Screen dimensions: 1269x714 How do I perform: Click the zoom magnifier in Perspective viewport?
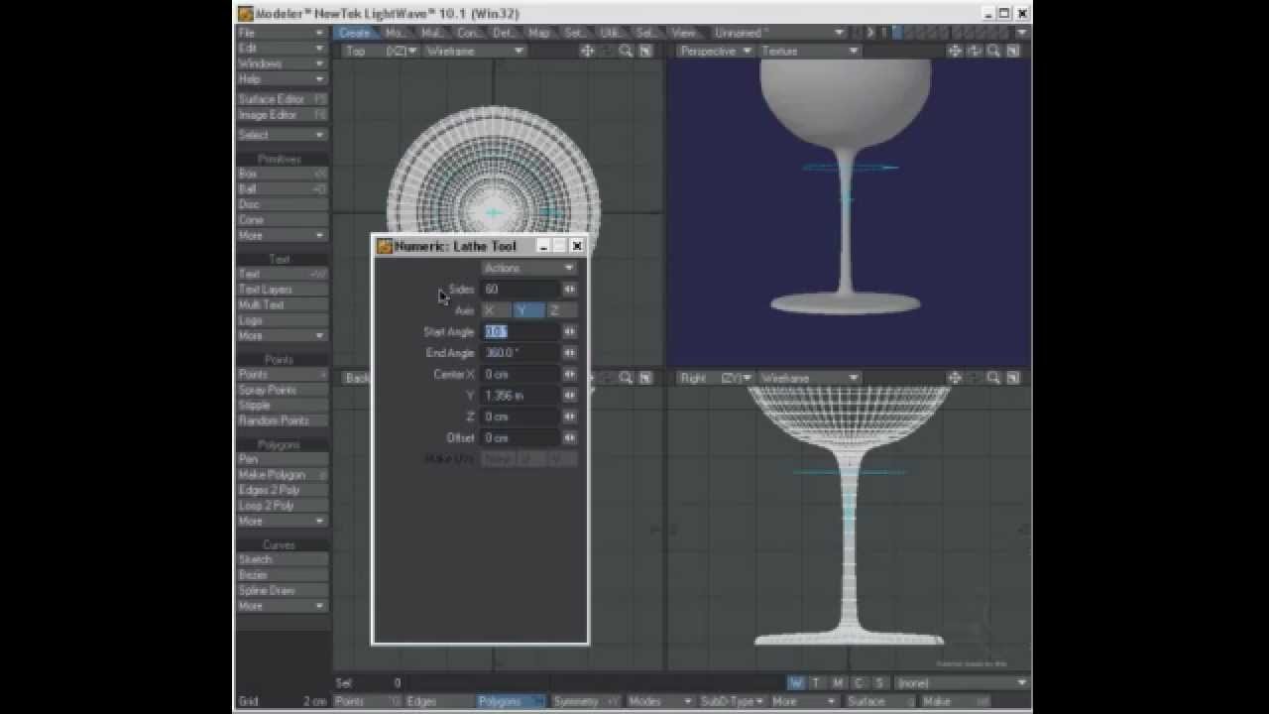pos(993,51)
